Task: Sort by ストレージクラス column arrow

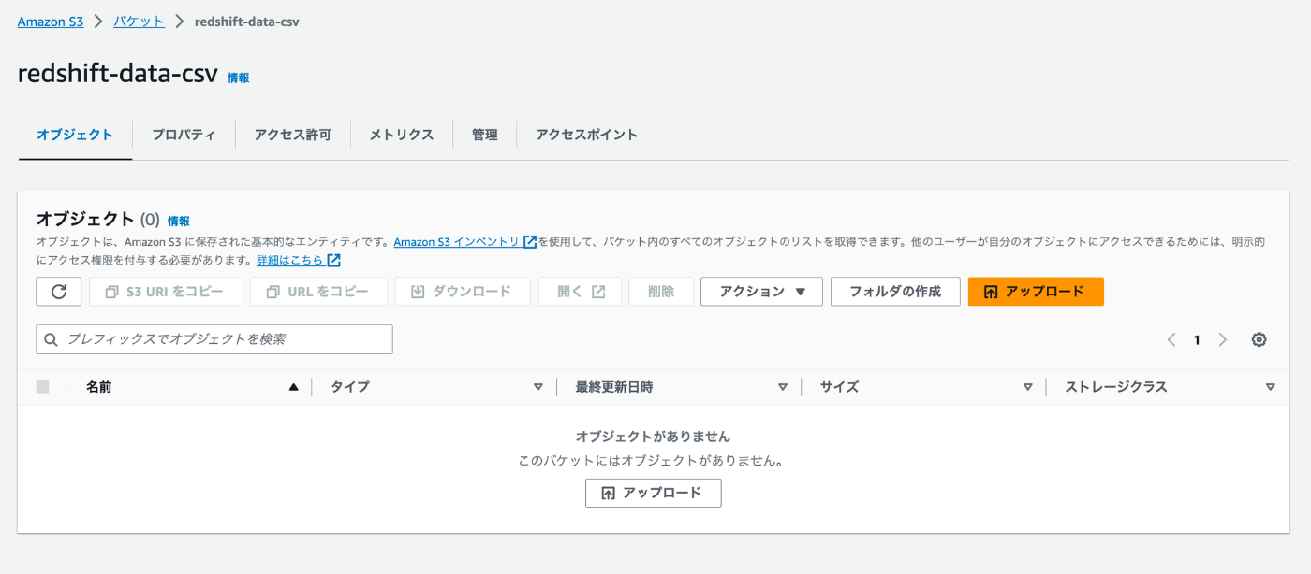Action: 1271,387
